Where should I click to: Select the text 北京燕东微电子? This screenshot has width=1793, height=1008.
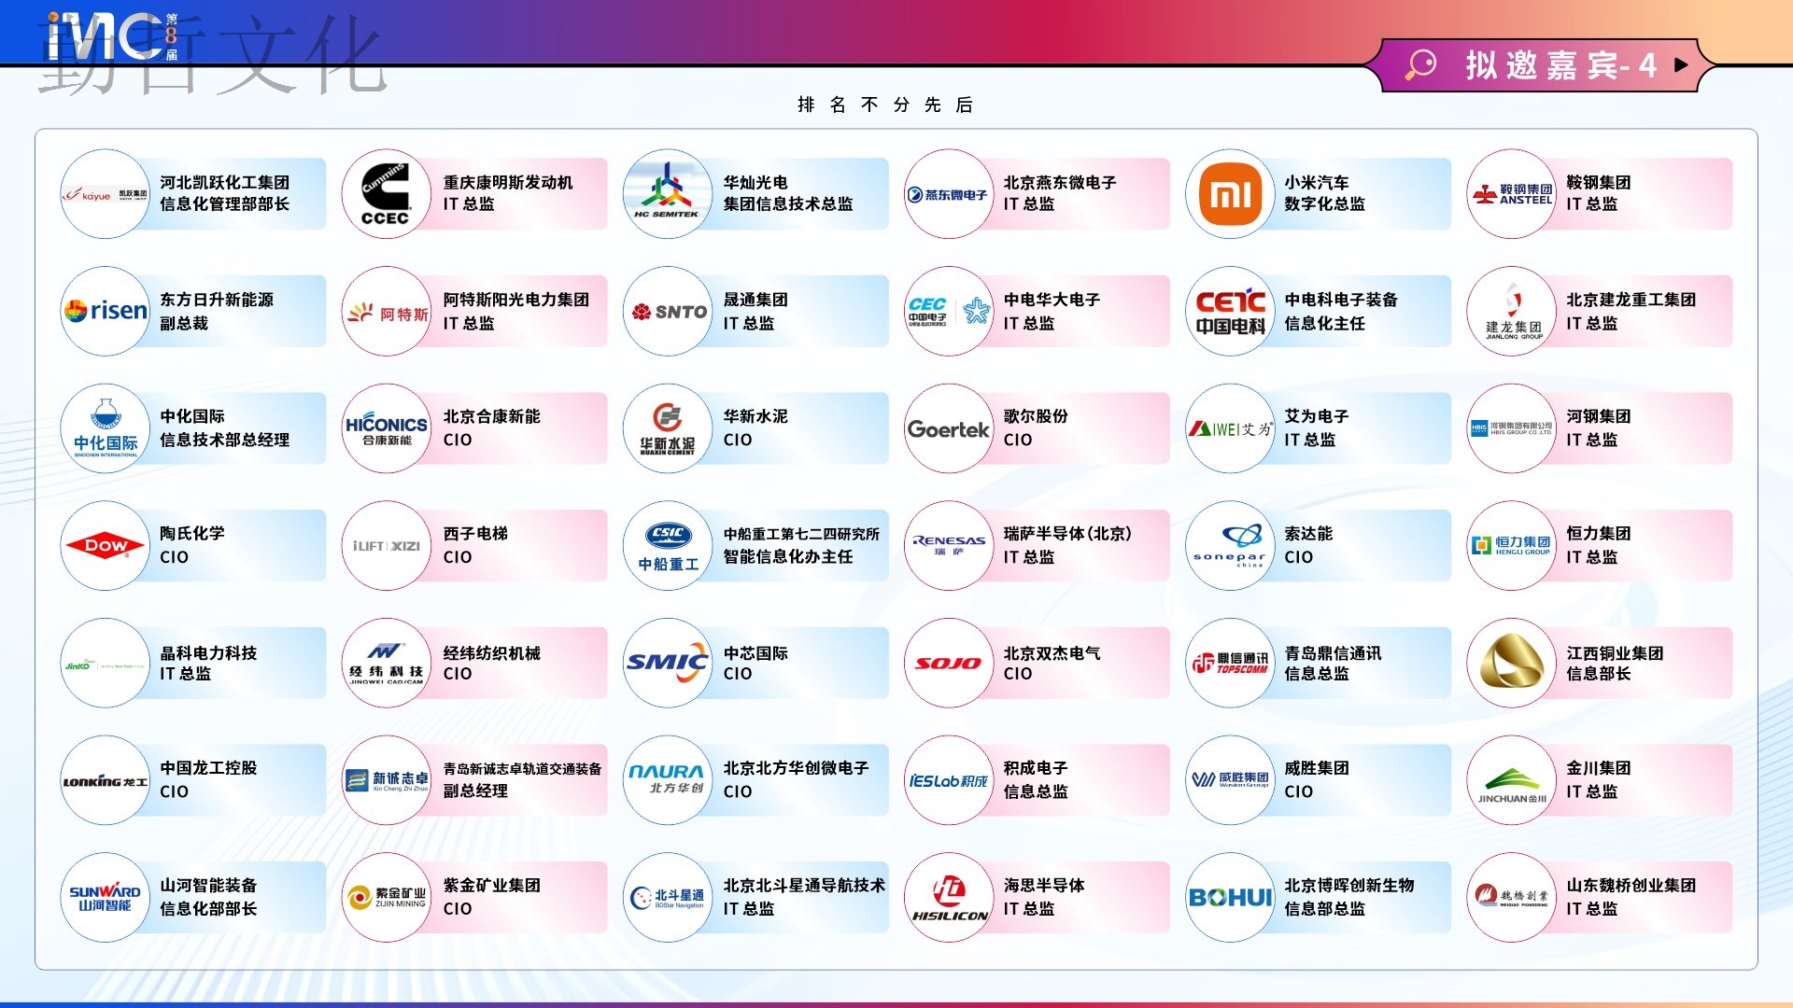click(1059, 182)
